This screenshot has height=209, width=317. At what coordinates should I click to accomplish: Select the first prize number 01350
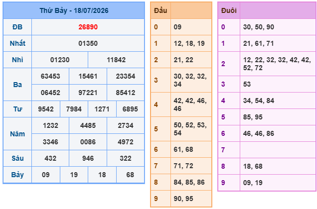pos(88,43)
